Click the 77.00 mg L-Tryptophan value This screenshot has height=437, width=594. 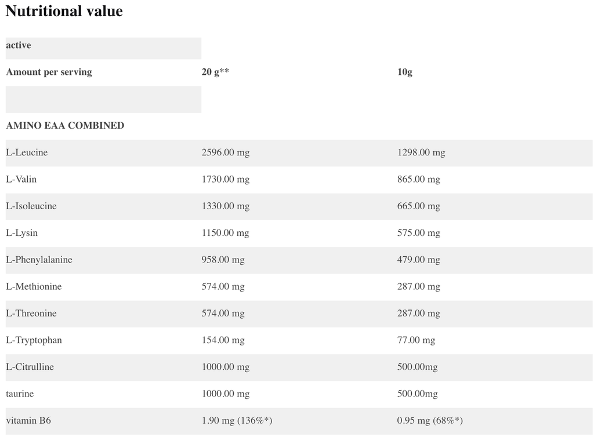point(416,340)
